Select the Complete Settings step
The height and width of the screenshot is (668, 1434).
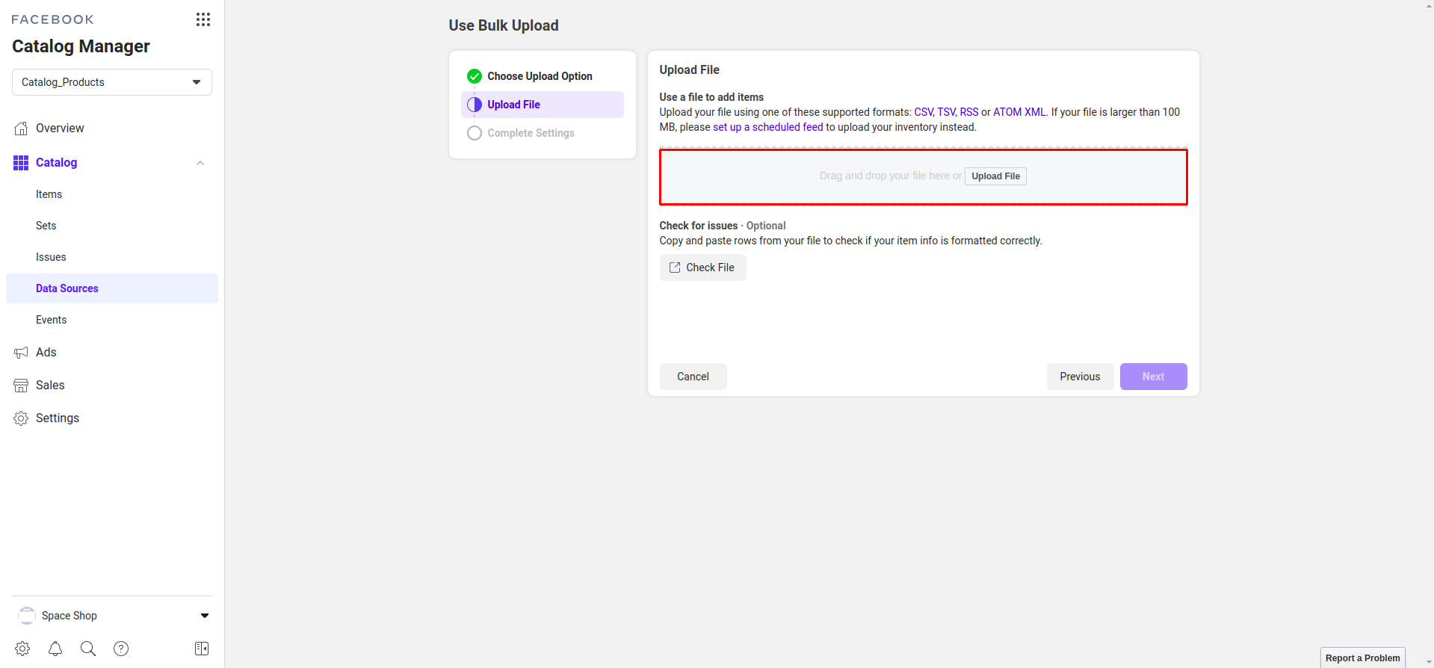coord(531,133)
